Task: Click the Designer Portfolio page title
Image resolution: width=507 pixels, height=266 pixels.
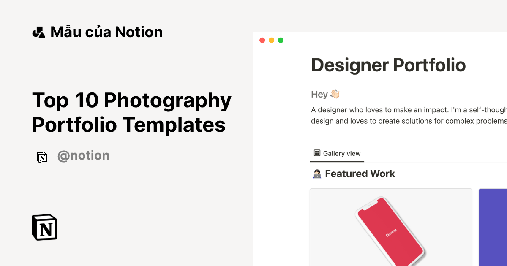Action: [x=388, y=65]
